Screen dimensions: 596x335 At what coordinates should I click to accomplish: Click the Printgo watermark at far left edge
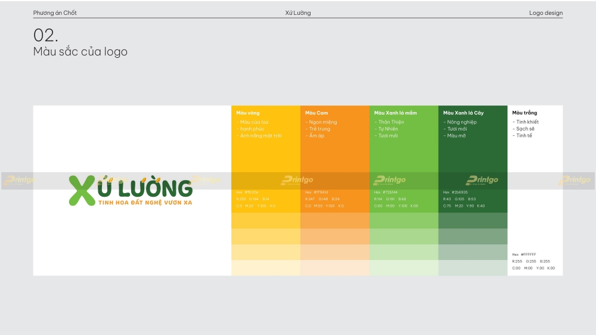20,180
